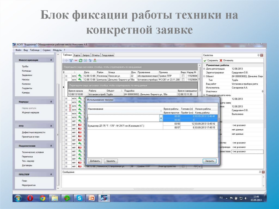Collapse the Наряды sidebar group
Screen dimensions: 279x209
tap(51, 102)
